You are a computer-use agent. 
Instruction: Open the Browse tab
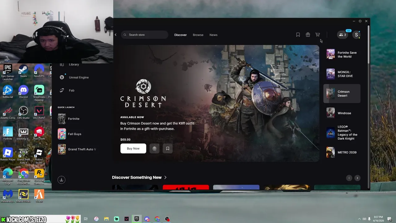(198, 35)
